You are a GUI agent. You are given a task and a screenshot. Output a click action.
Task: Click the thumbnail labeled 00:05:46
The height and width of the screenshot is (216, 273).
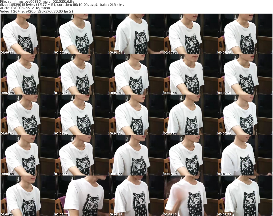[245, 115]
